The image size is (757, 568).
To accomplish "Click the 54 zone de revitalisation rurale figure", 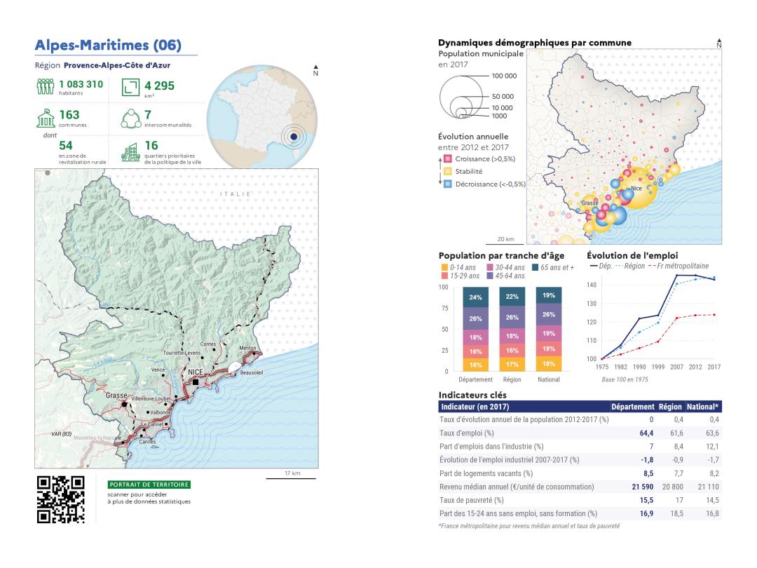I will coord(66,145).
